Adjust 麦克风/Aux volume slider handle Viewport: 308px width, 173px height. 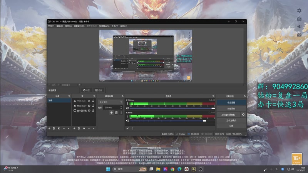point(213,108)
